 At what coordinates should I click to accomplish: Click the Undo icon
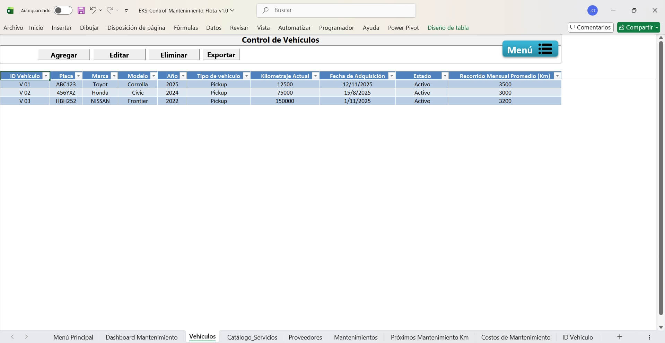click(x=93, y=10)
